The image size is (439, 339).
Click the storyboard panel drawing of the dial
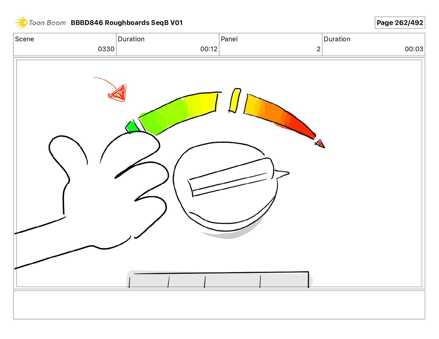pos(219,173)
